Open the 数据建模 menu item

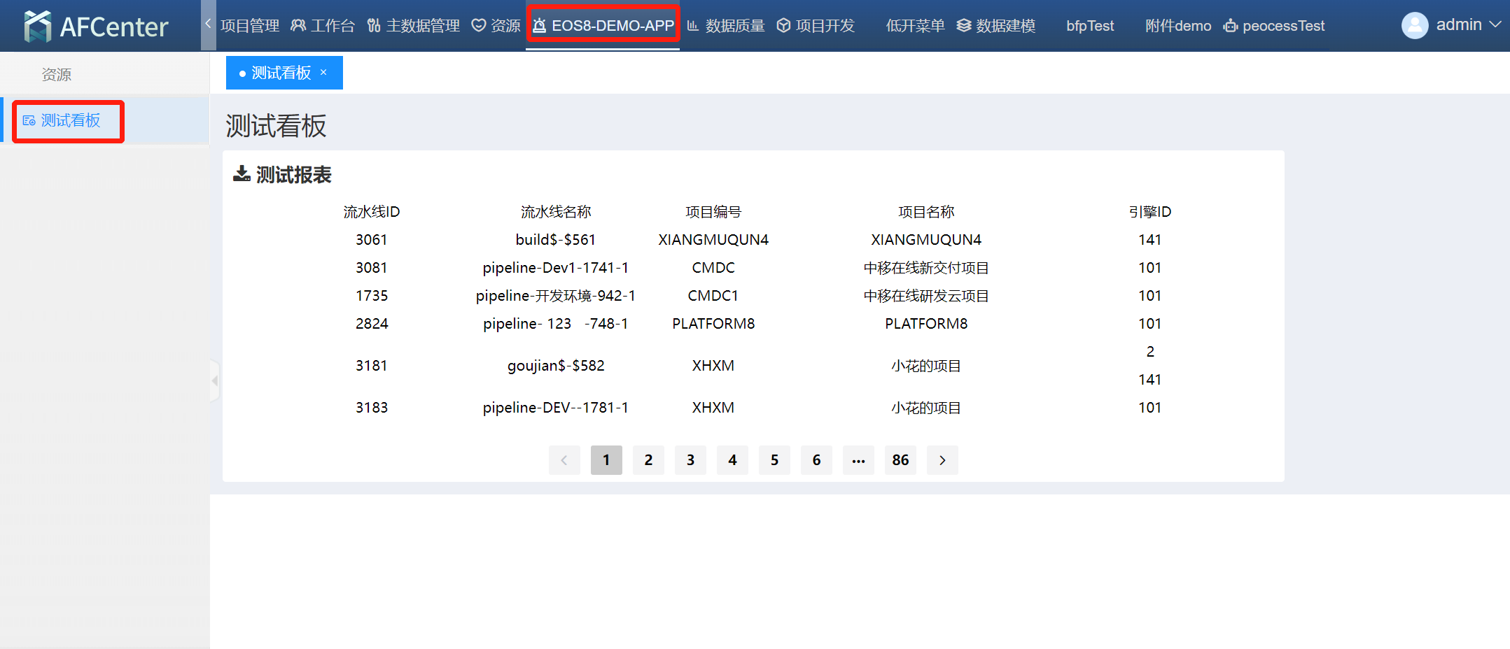point(996,26)
